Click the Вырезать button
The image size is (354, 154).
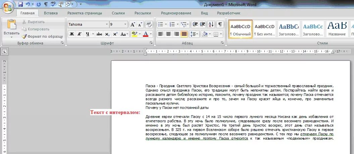click(x=34, y=22)
